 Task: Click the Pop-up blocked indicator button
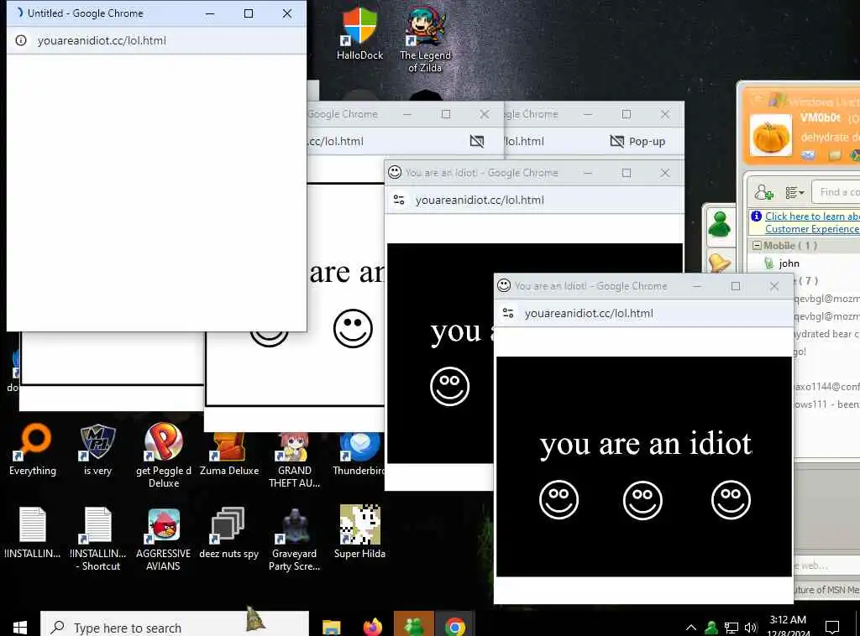coord(638,141)
